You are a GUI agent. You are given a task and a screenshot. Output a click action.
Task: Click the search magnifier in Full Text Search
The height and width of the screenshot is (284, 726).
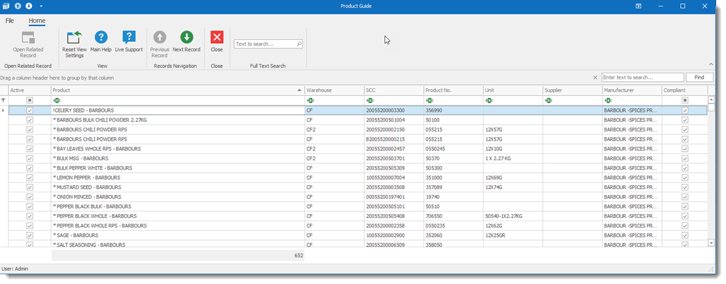299,44
